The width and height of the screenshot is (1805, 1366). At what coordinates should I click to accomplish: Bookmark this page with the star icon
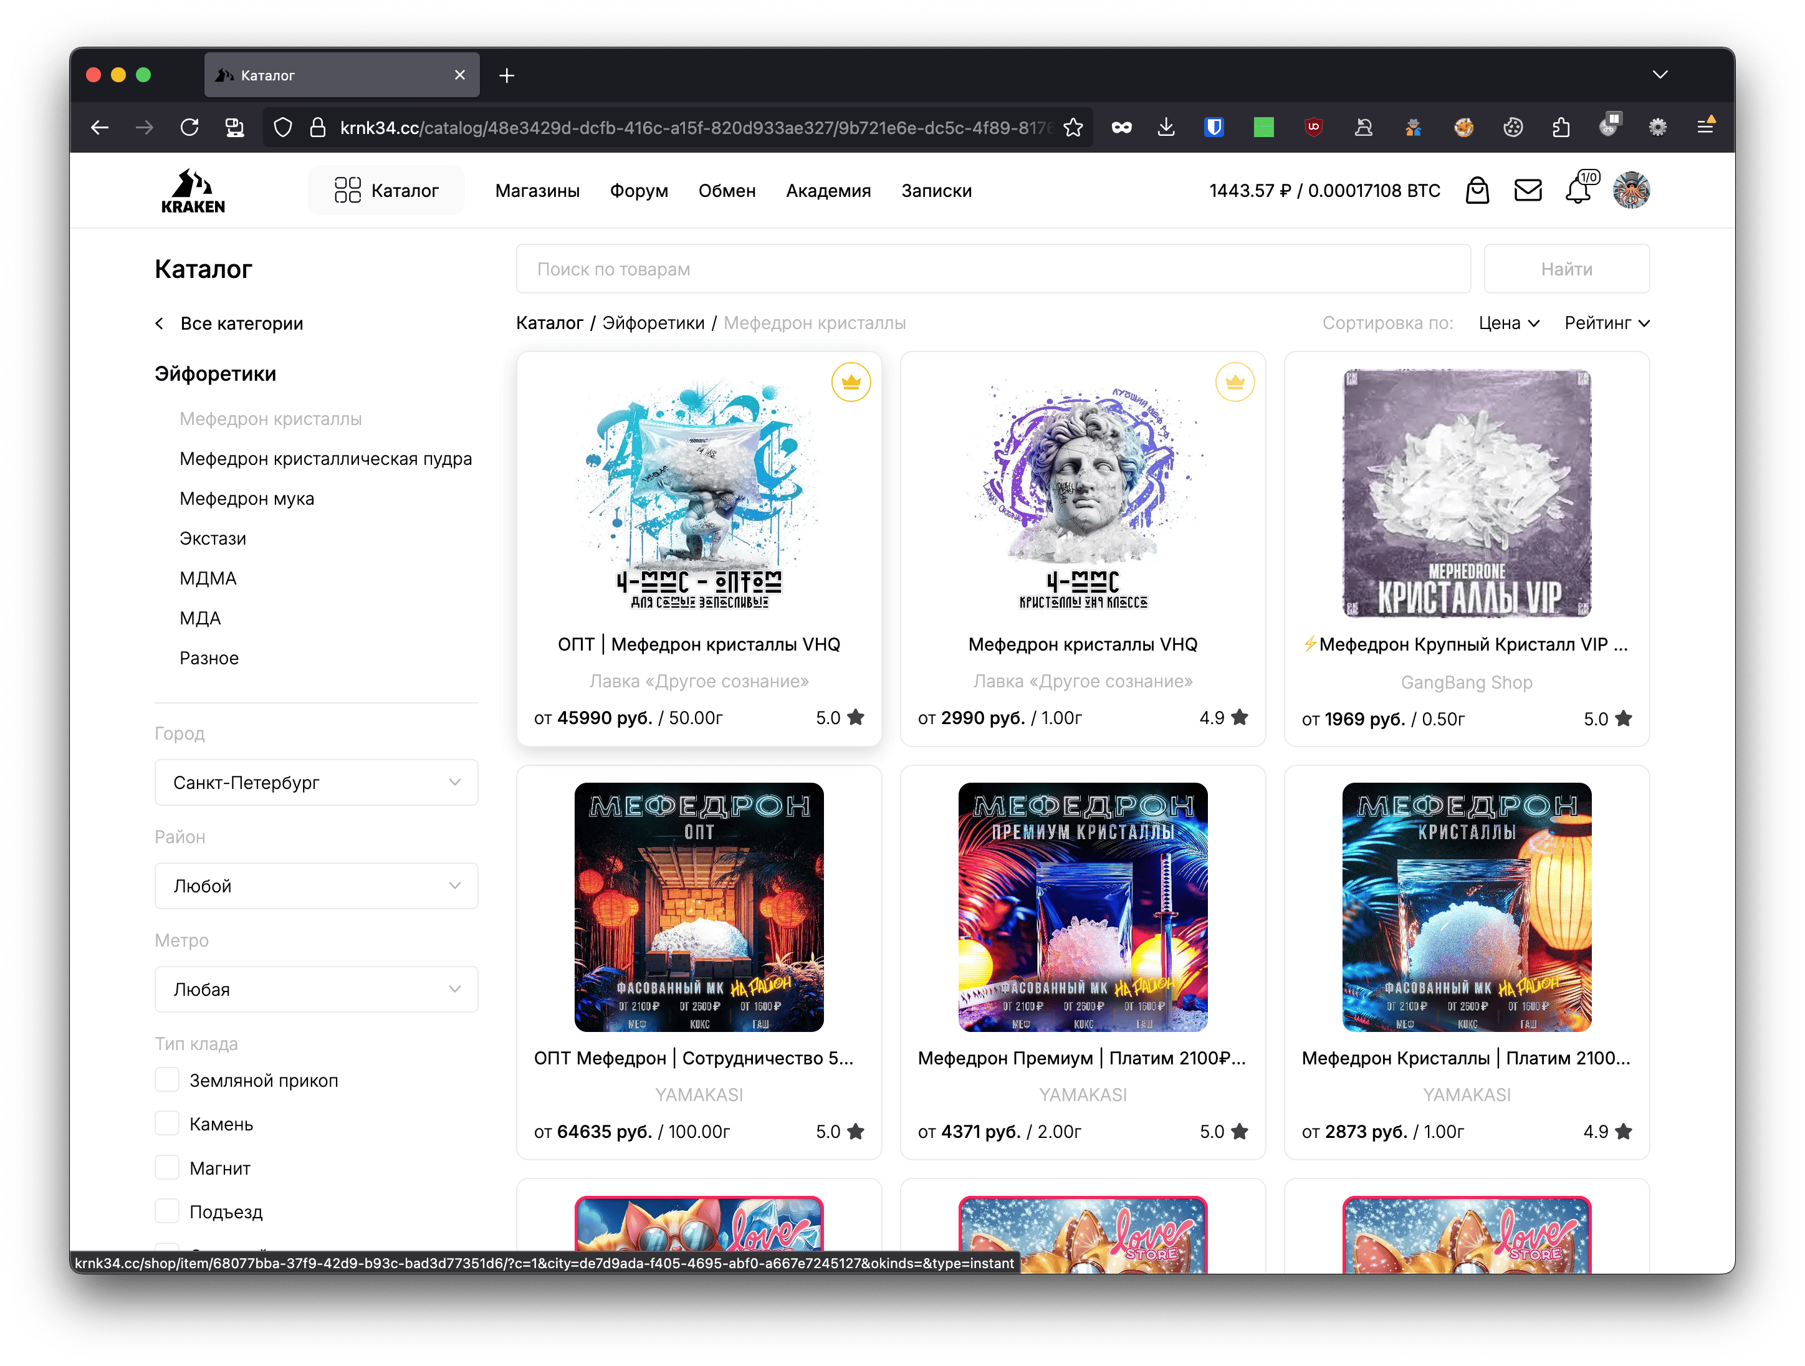[x=1073, y=127]
